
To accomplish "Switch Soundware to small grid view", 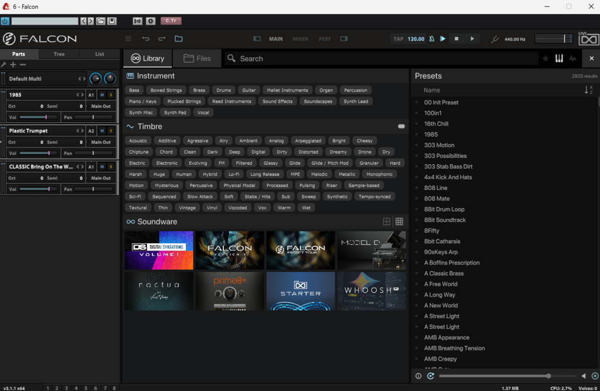I will tap(399, 222).
